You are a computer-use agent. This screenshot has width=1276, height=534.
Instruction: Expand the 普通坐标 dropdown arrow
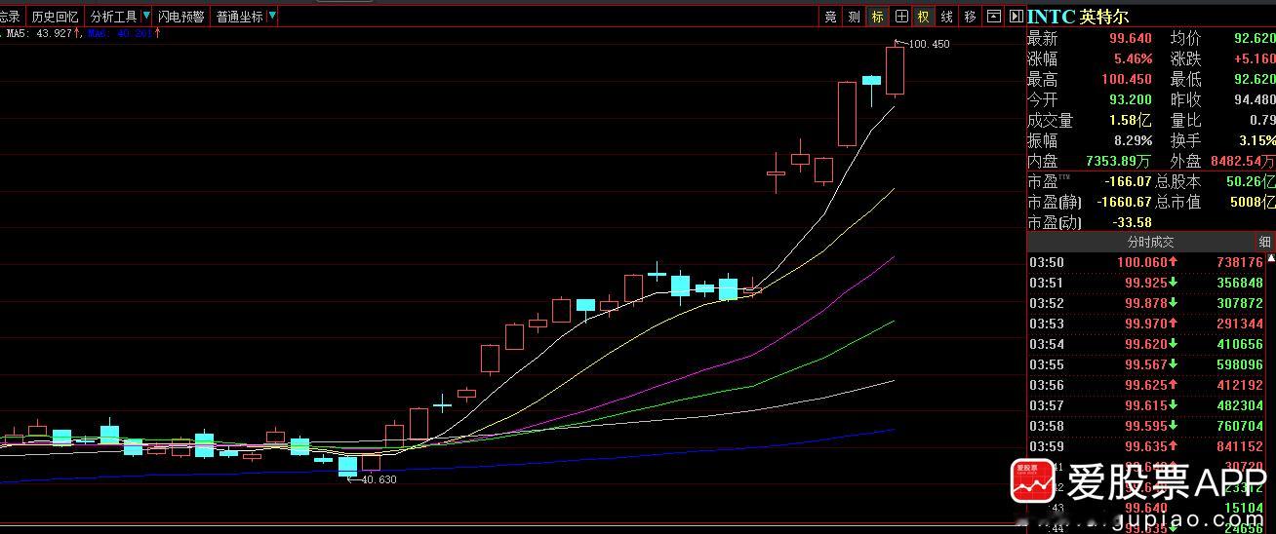272,17
